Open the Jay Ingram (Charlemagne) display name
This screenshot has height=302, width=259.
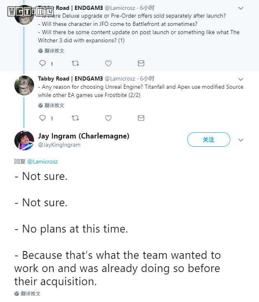point(83,136)
